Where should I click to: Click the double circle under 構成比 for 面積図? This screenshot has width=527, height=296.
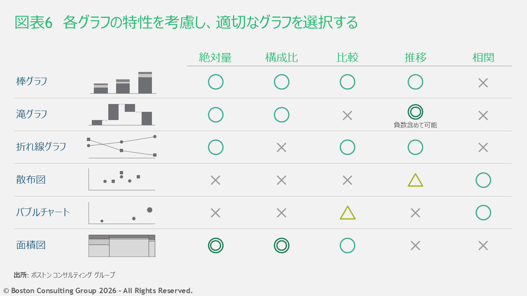pyautogui.click(x=282, y=245)
